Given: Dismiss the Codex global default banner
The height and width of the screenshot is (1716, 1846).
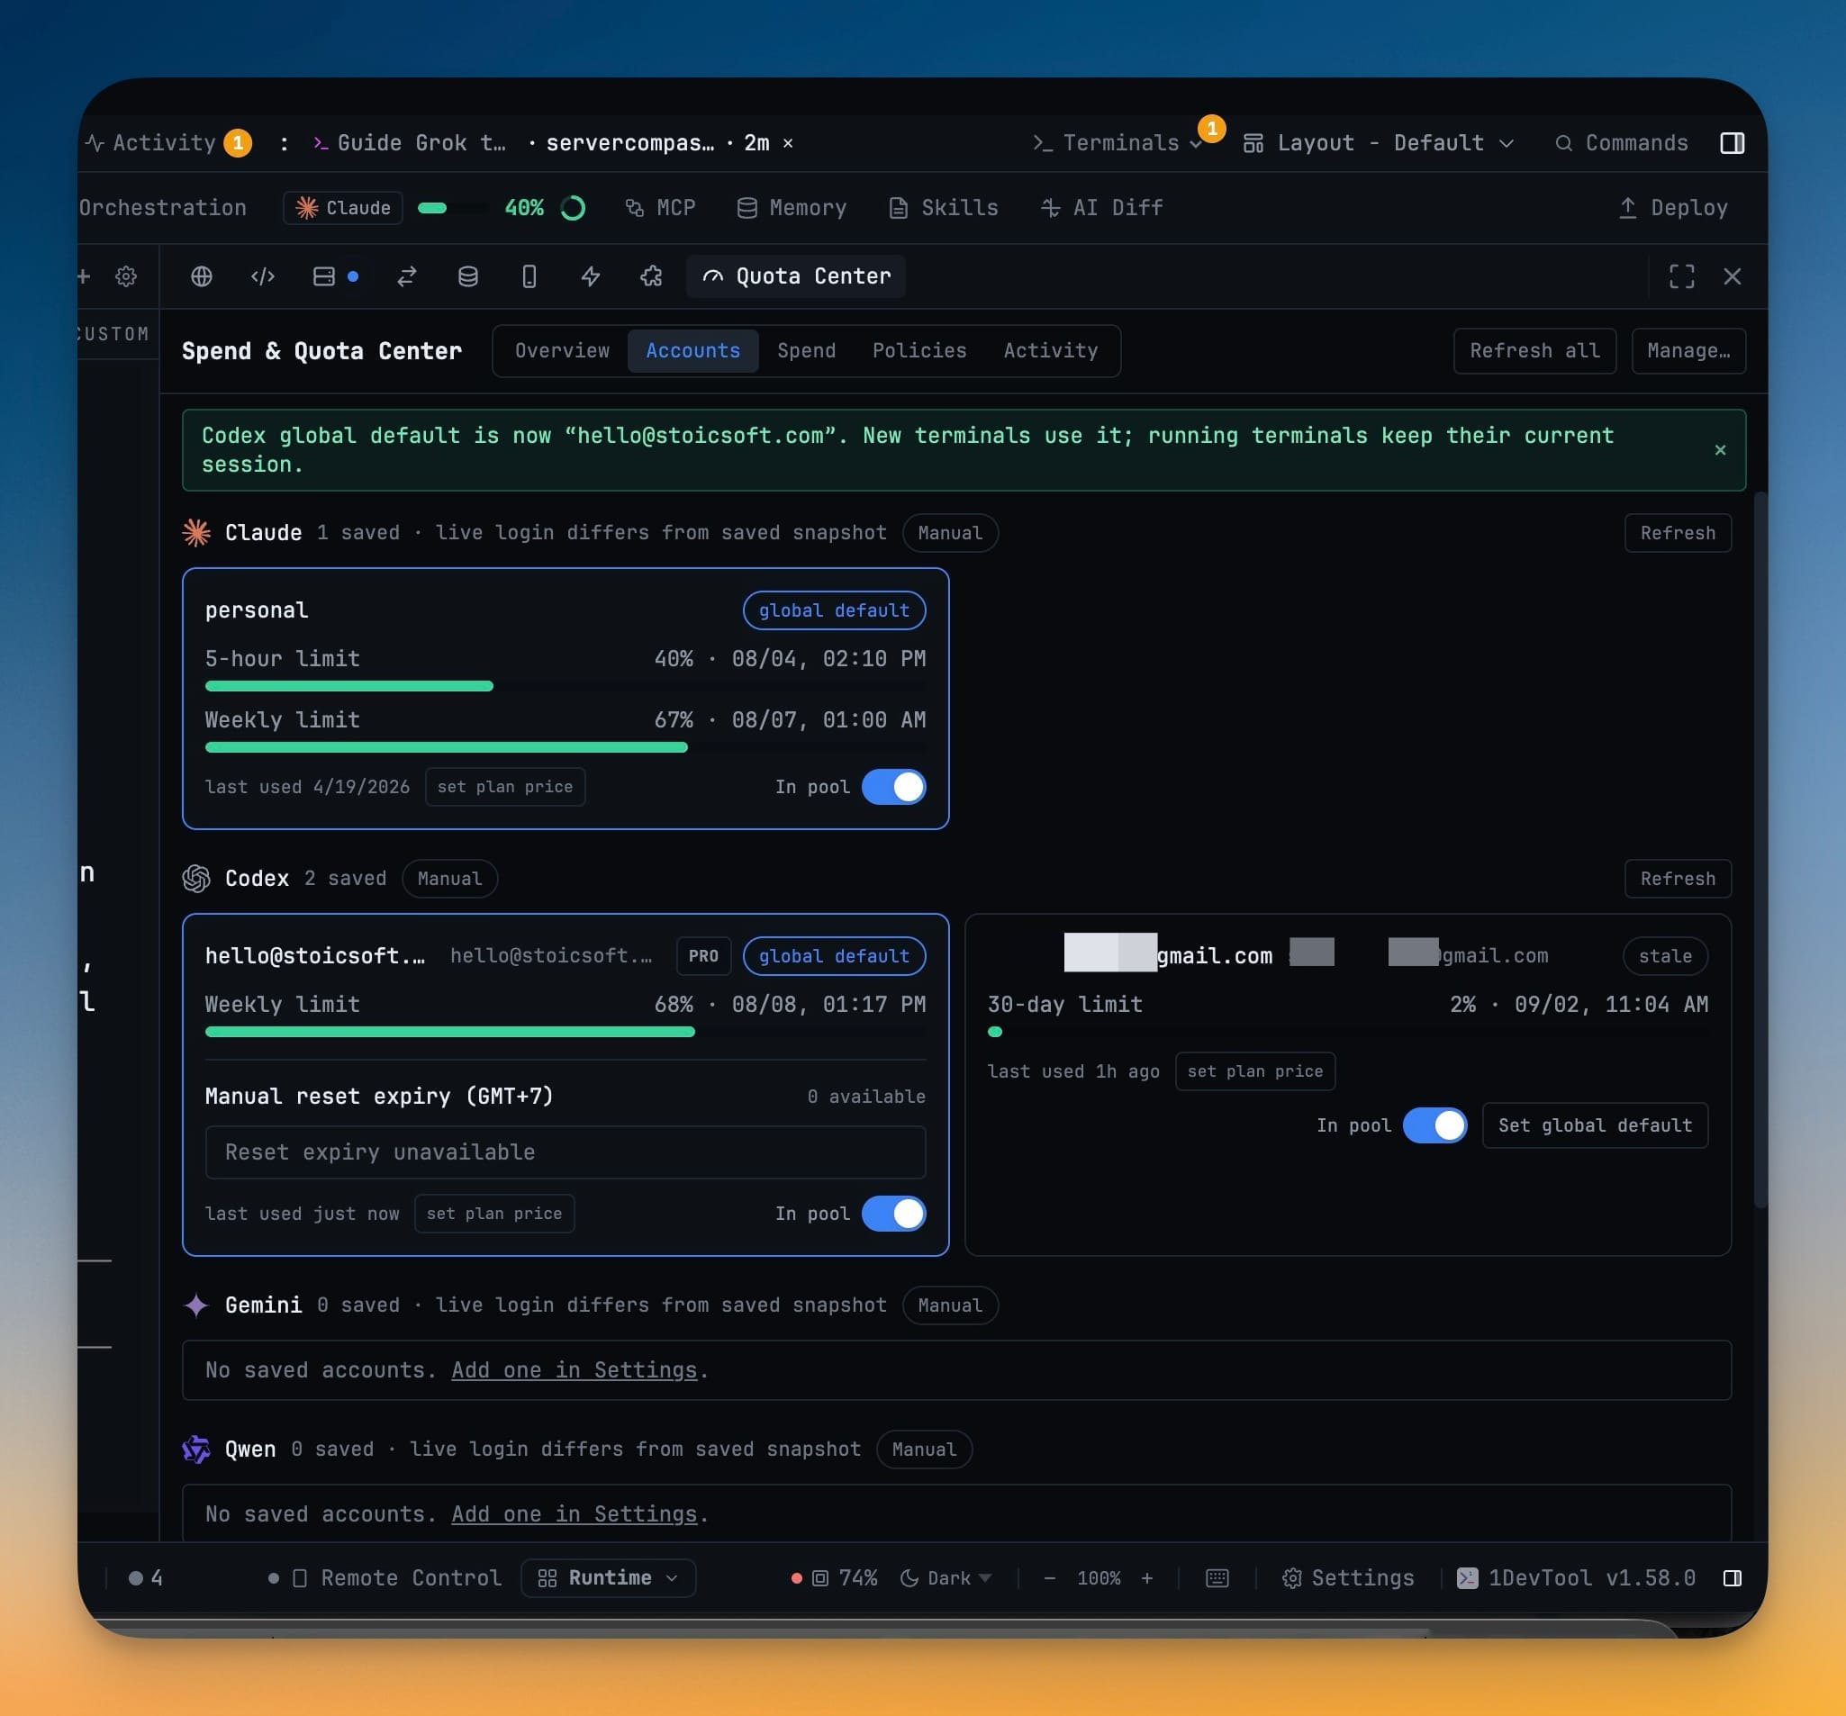Looking at the screenshot, I should click(1720, 450).
